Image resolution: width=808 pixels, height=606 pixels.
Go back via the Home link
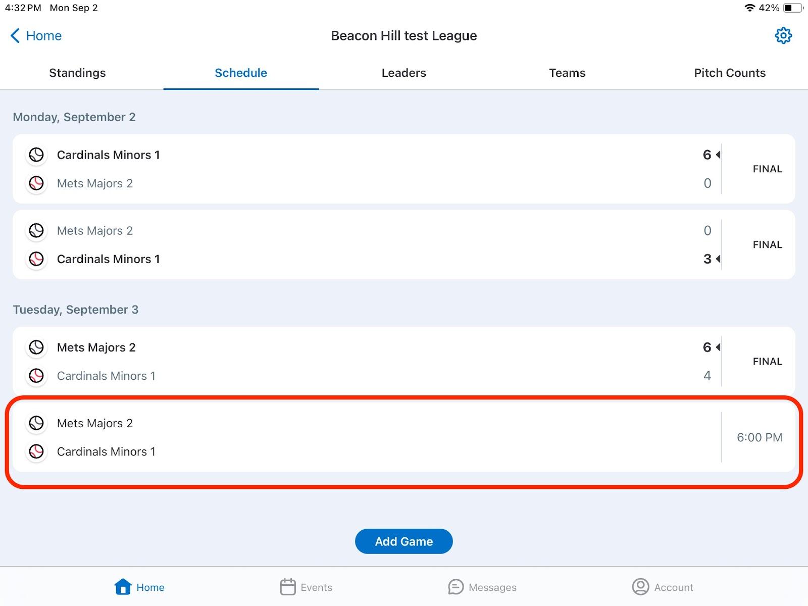44,36
